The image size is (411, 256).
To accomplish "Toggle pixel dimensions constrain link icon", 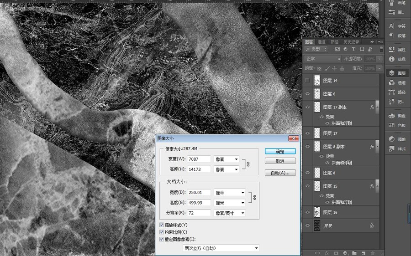I will pyautogui.click(x=248, y=164).
